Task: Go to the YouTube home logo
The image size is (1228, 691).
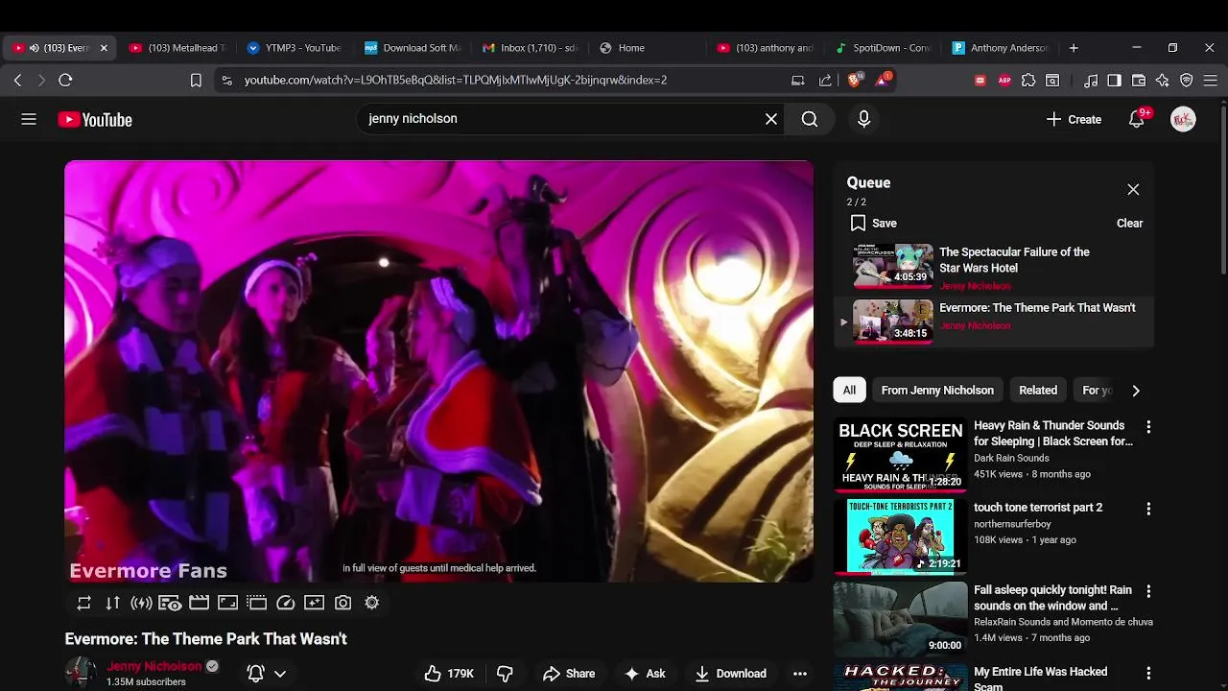Action: click(x=95, y=119)
